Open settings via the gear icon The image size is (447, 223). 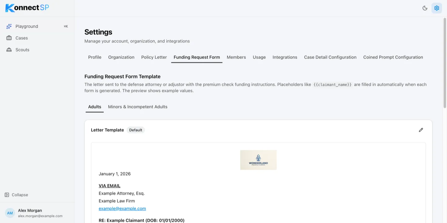coord(437,8)
